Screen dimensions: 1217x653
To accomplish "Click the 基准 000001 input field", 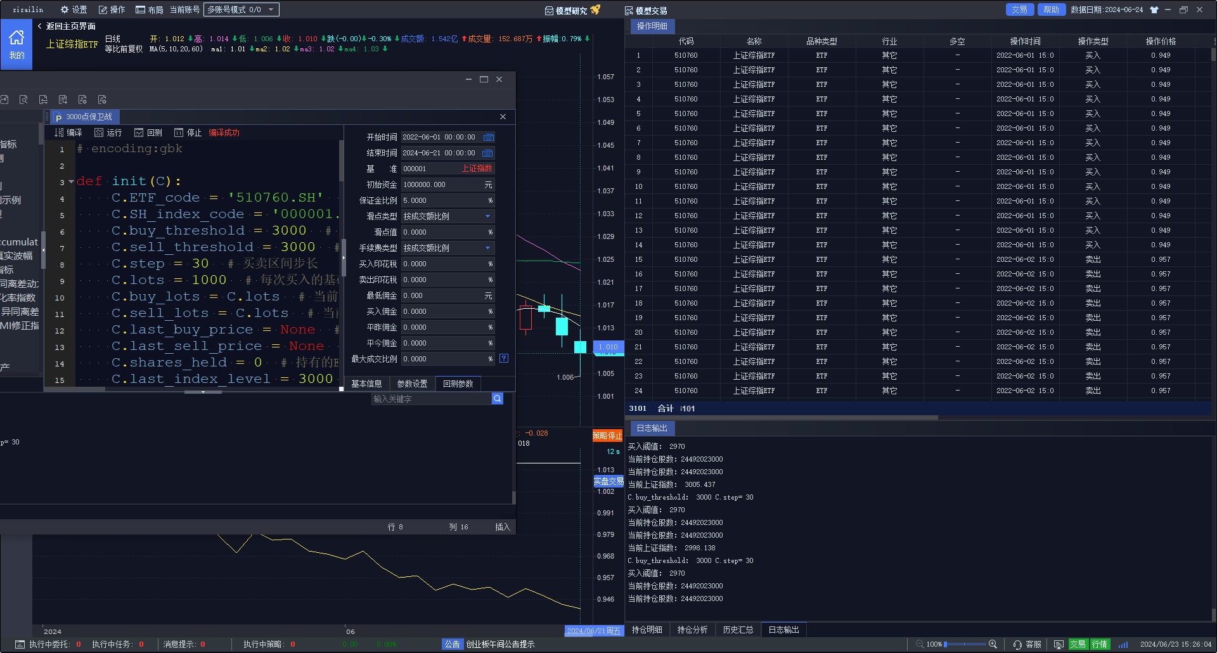I will pyautogui.click(x=448, y=169).
